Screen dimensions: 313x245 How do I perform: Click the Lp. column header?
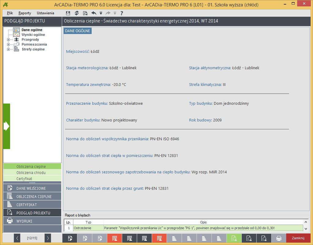click(68, 222)
